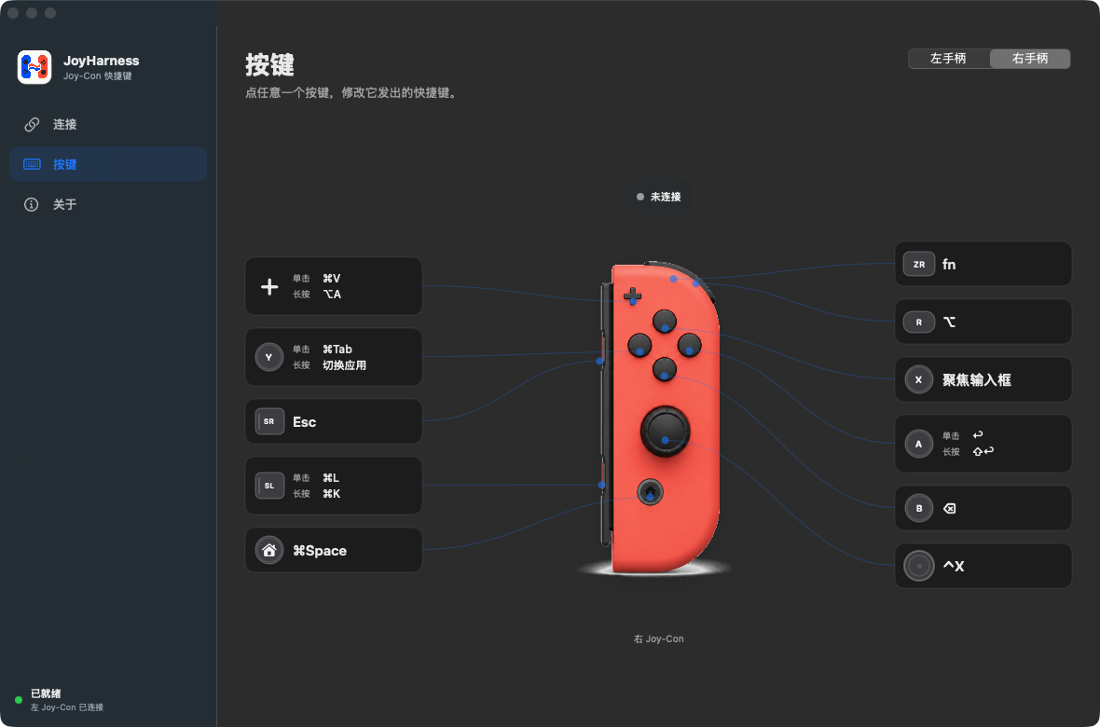Click the backspace symbol in the B card
Image resolution: width=1100 pixels, height=727 pixels.
tap(949, 508)
